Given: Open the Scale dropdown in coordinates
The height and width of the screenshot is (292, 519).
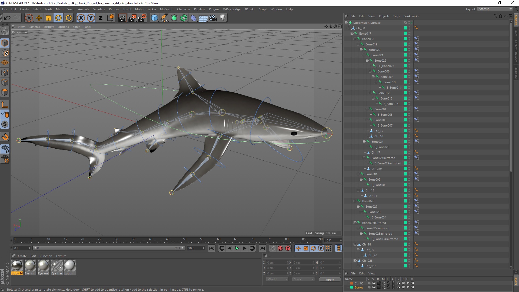Looking at the screenshot, I should (x=303, y=279).
